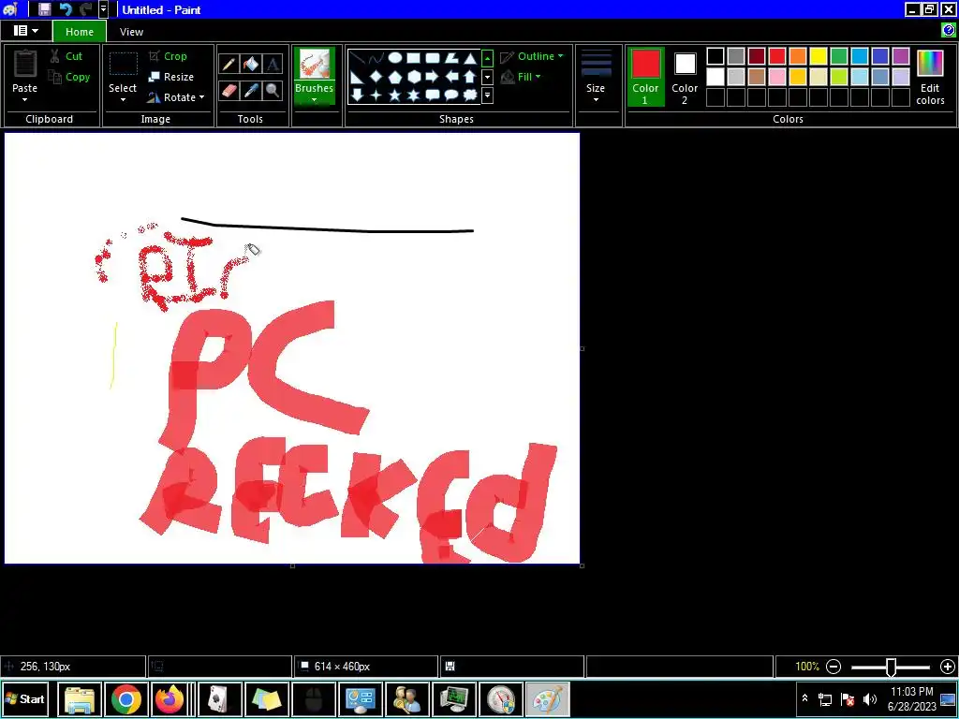Select the Pencil tool
The image size is (959, 719).
[229, 64]
